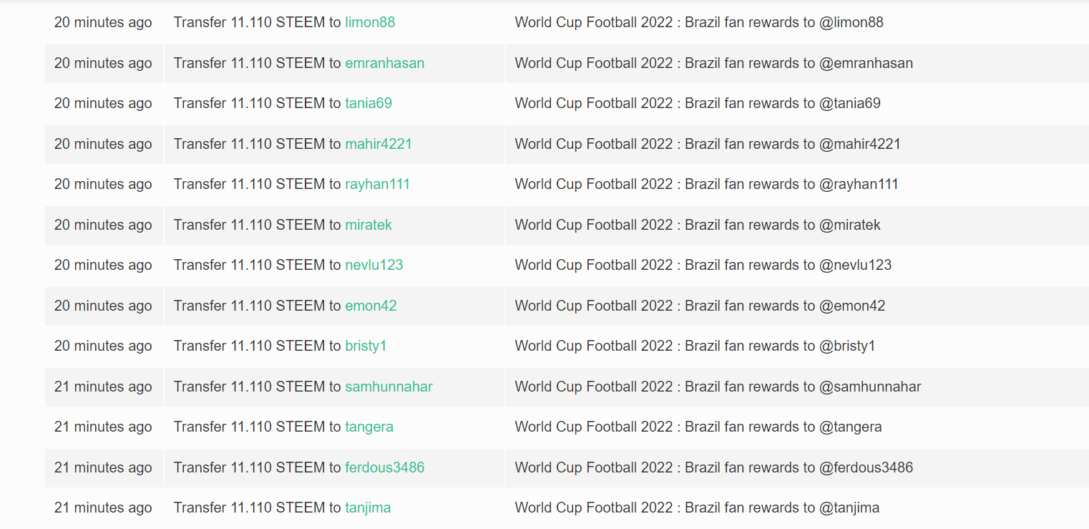1089x529 pixels.
Task: Open the bristy1 username link
Action: pos(366,346)
